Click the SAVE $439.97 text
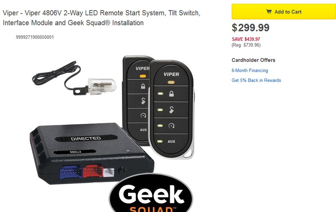336x212 pixels. pyautogui.click(x=246, y=39)
